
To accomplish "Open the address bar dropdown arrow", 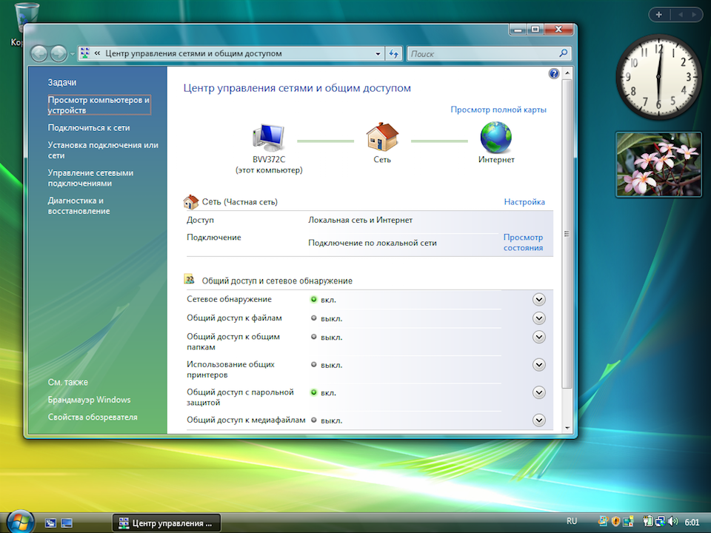I will (378, 54).
